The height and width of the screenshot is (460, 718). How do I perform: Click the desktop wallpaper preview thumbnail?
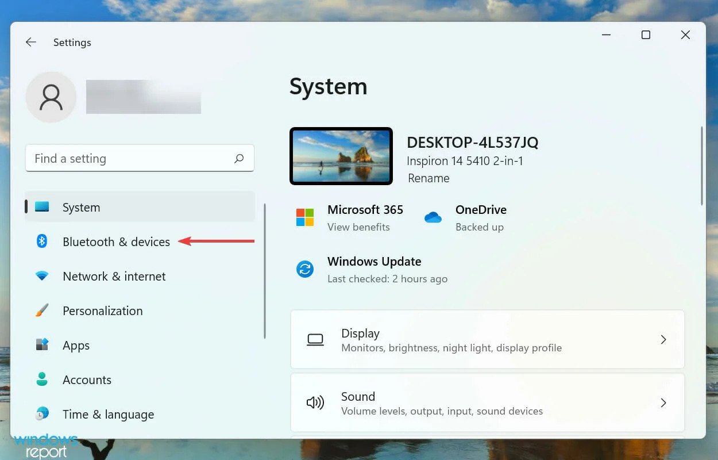point(341,156)
